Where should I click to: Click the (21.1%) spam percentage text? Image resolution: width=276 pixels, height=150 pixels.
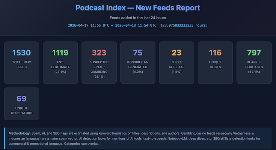pyautogui.click(x=99, y=76)
